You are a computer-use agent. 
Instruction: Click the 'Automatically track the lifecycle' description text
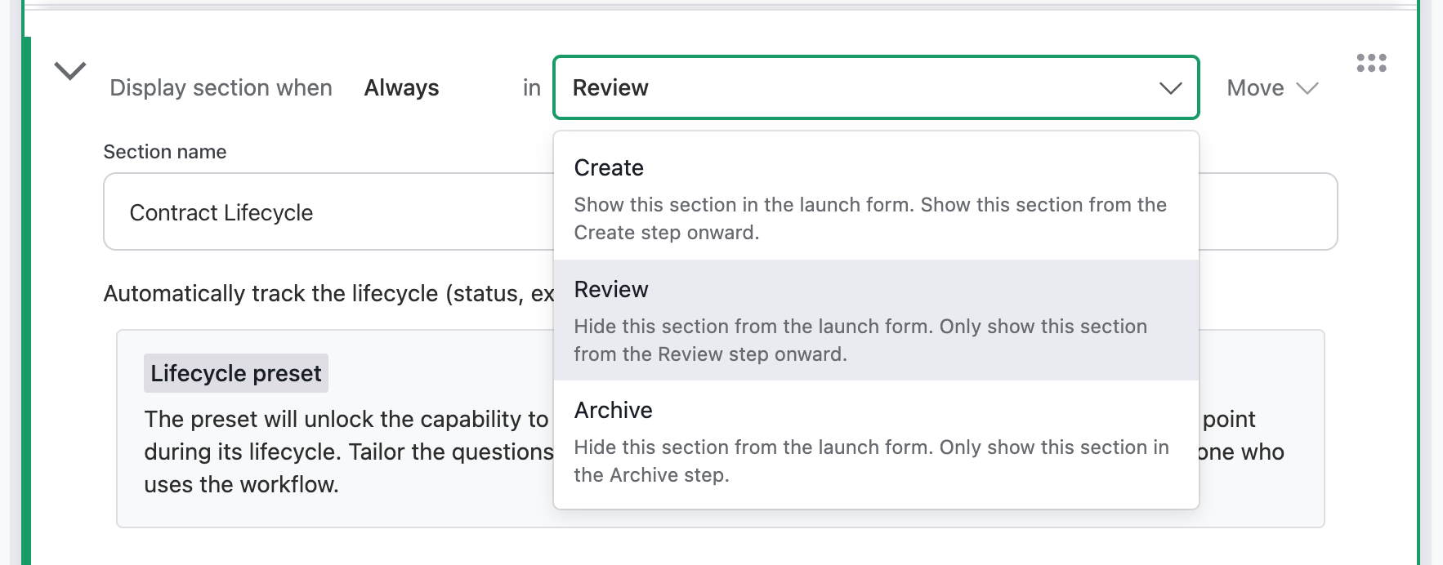point(329,293)
